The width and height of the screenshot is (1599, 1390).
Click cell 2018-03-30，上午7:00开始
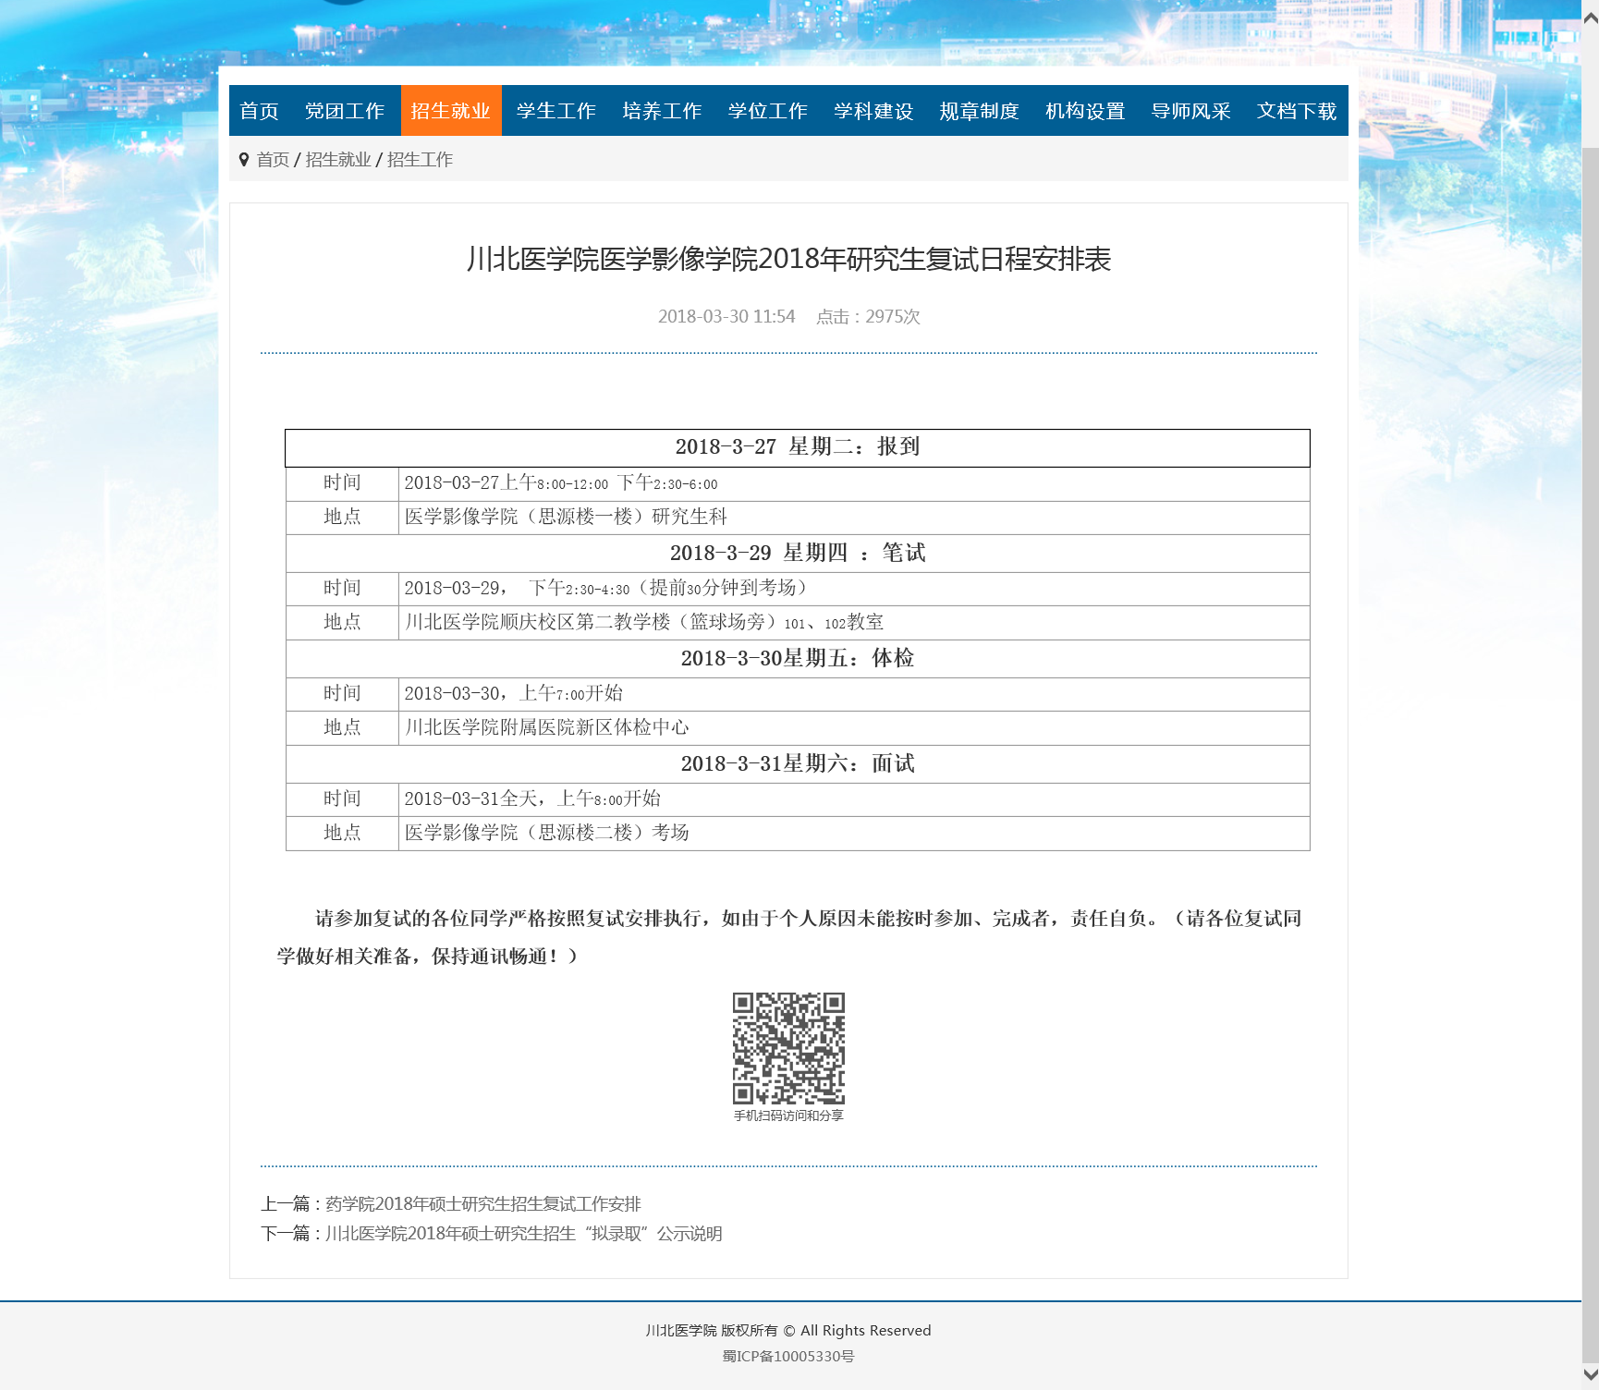(854, 694)
